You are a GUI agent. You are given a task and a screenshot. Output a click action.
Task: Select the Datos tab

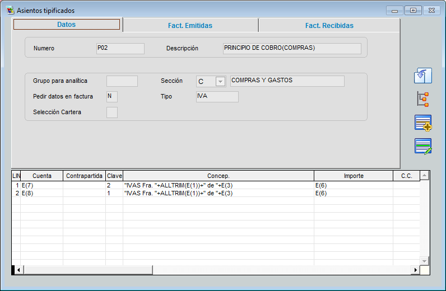(x=66, y=25)
